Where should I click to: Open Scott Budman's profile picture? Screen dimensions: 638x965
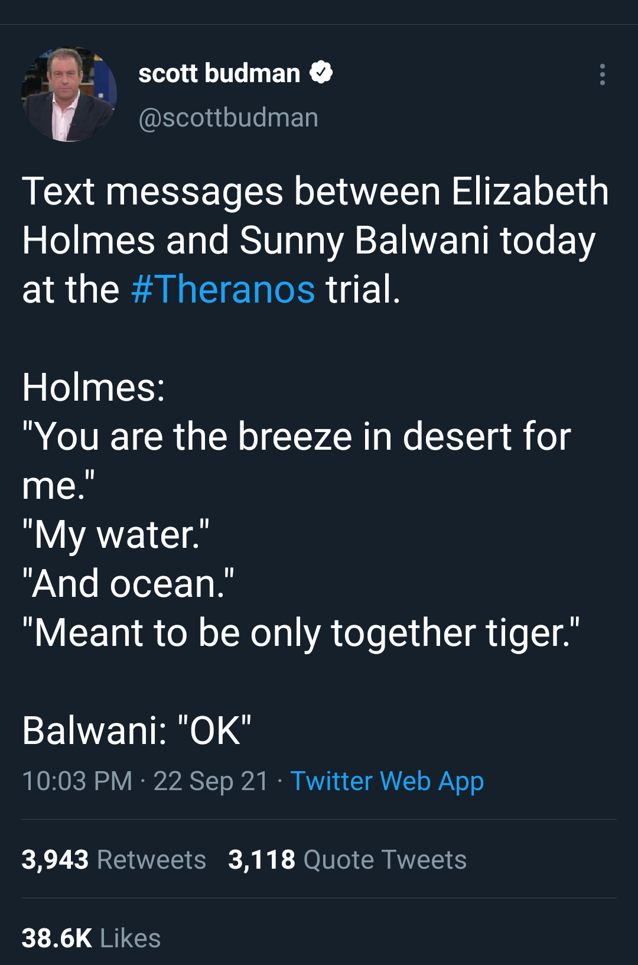pos(69,95)
